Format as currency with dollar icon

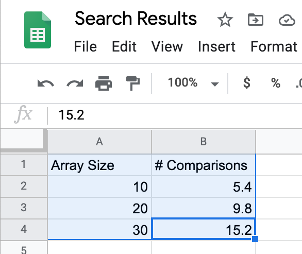[x=247, y=83]
